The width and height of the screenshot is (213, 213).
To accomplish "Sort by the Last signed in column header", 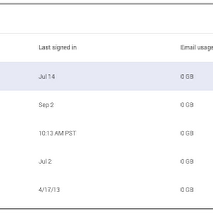I will [58, 48].
